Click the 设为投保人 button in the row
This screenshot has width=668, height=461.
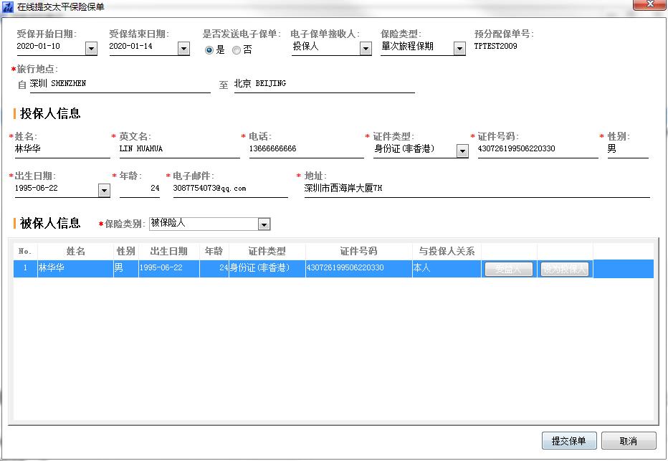point(565,269)
